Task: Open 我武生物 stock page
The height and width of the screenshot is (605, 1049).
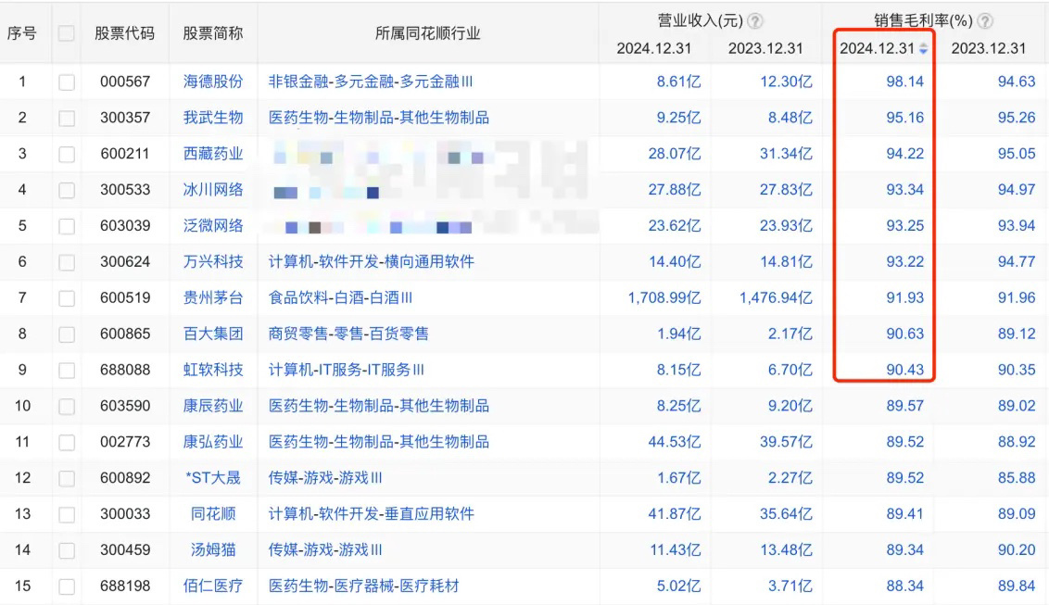Action: tap(213, 118)
